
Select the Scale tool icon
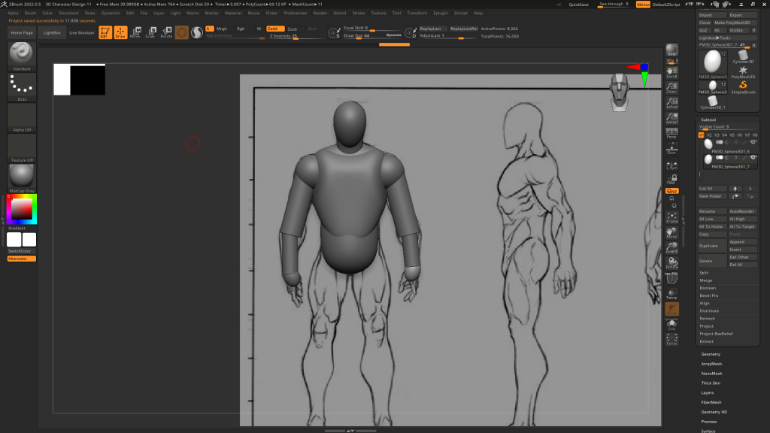click(x=150, y=32)
